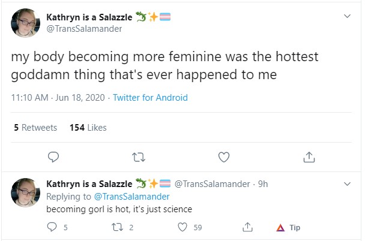
Task: View the 5 Retweets list
Action: click(x=35, y=128)
